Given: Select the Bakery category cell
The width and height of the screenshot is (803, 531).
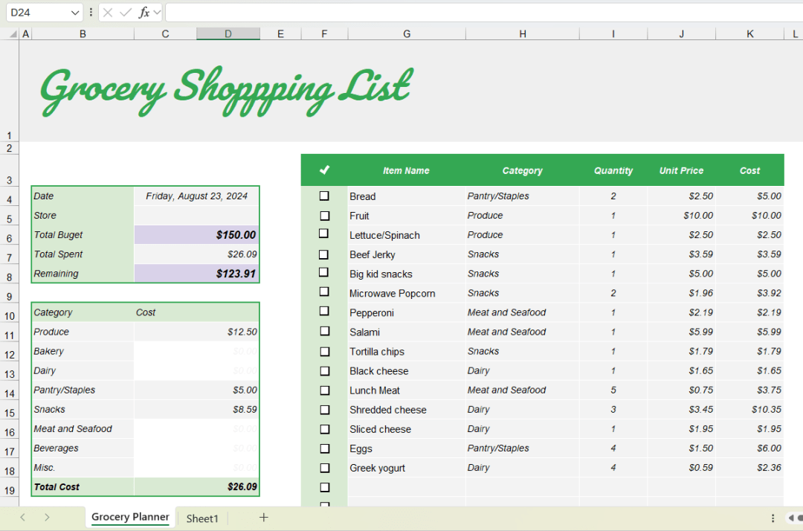Looking at the screenshot, I should pos(83,351).
